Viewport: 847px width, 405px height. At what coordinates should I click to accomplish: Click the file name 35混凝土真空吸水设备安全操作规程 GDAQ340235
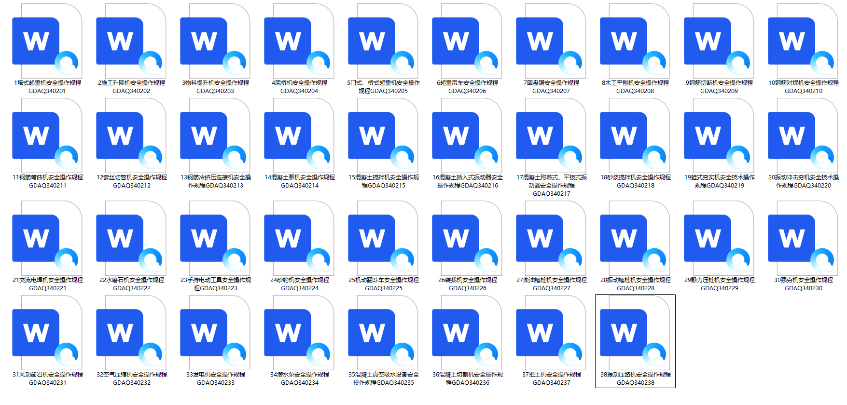pos(384,378)
